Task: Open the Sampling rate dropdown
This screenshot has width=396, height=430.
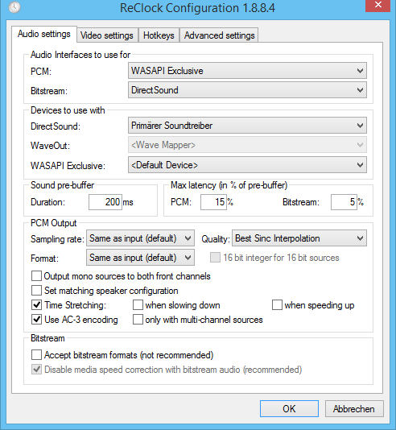Action: (x=140, y=238)
